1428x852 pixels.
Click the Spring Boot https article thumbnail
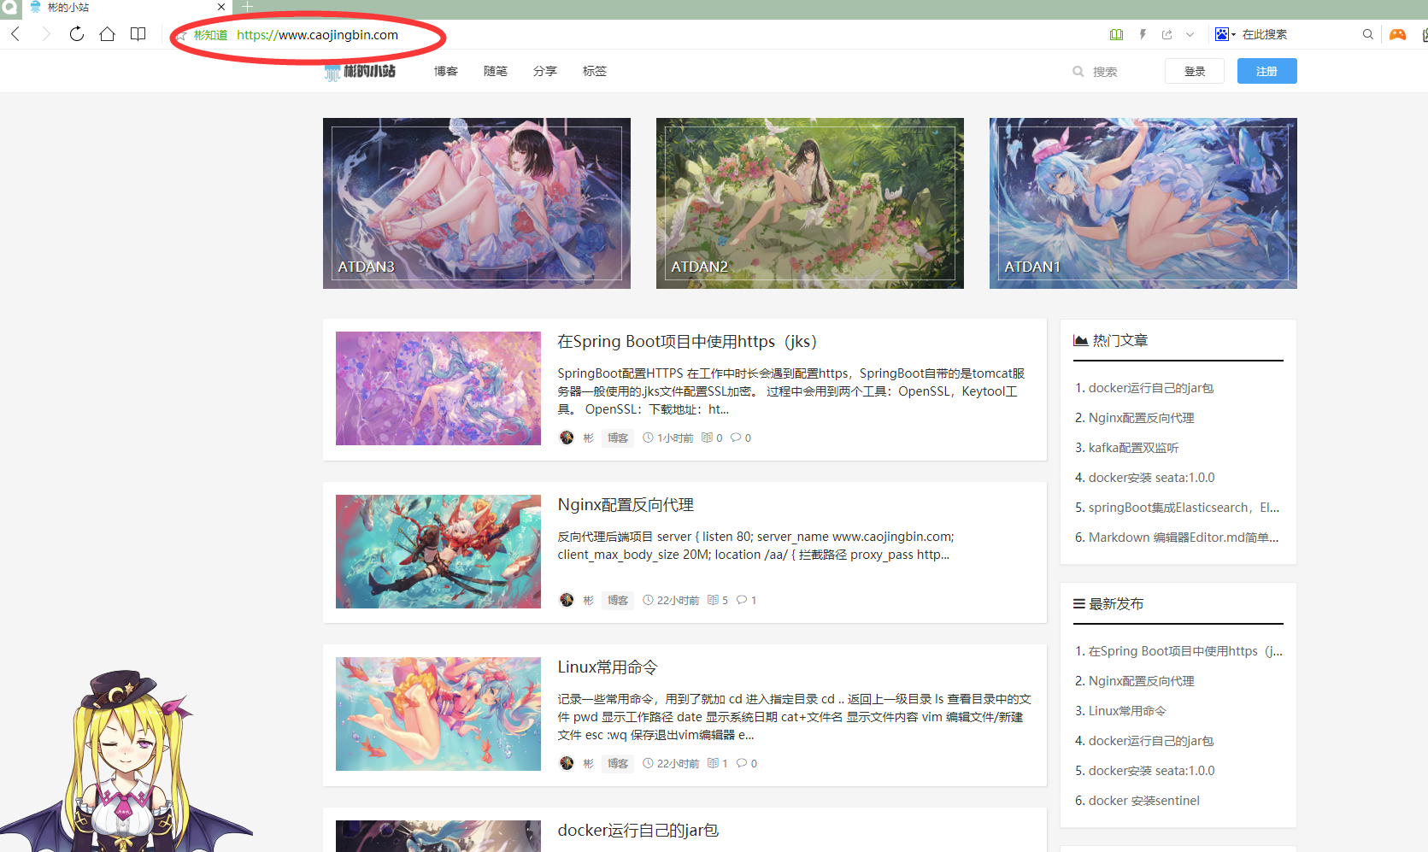tap(438, 388)
